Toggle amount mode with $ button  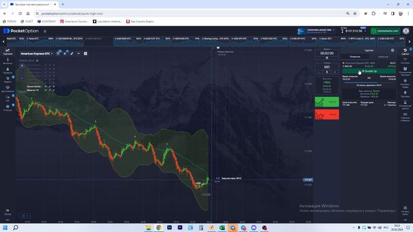[x=327, y=72]
